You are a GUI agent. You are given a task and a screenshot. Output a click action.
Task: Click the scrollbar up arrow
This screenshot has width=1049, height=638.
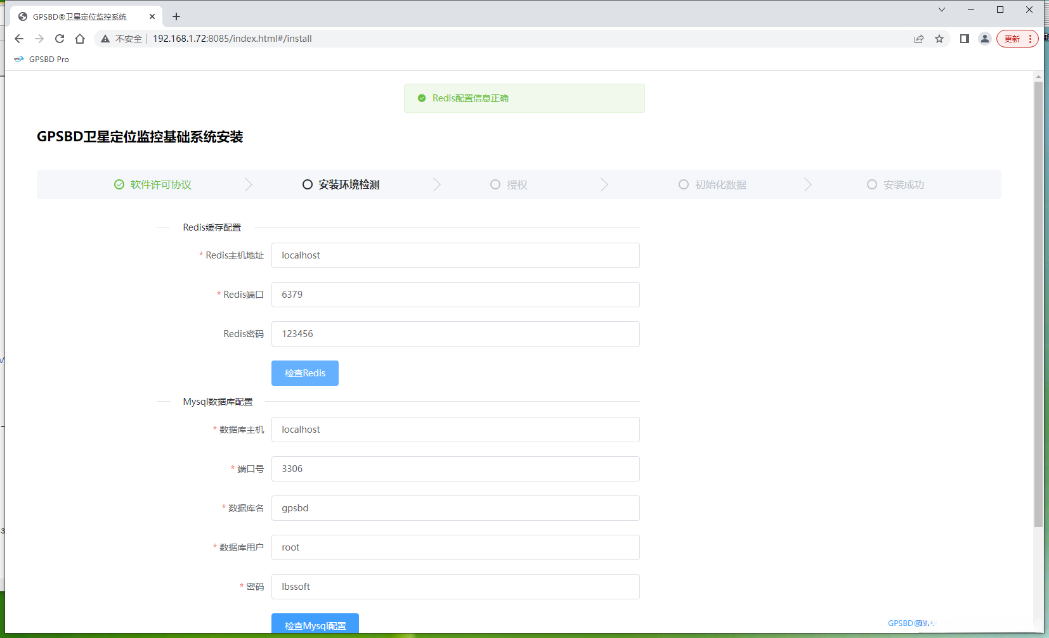tap(1038, 77)
